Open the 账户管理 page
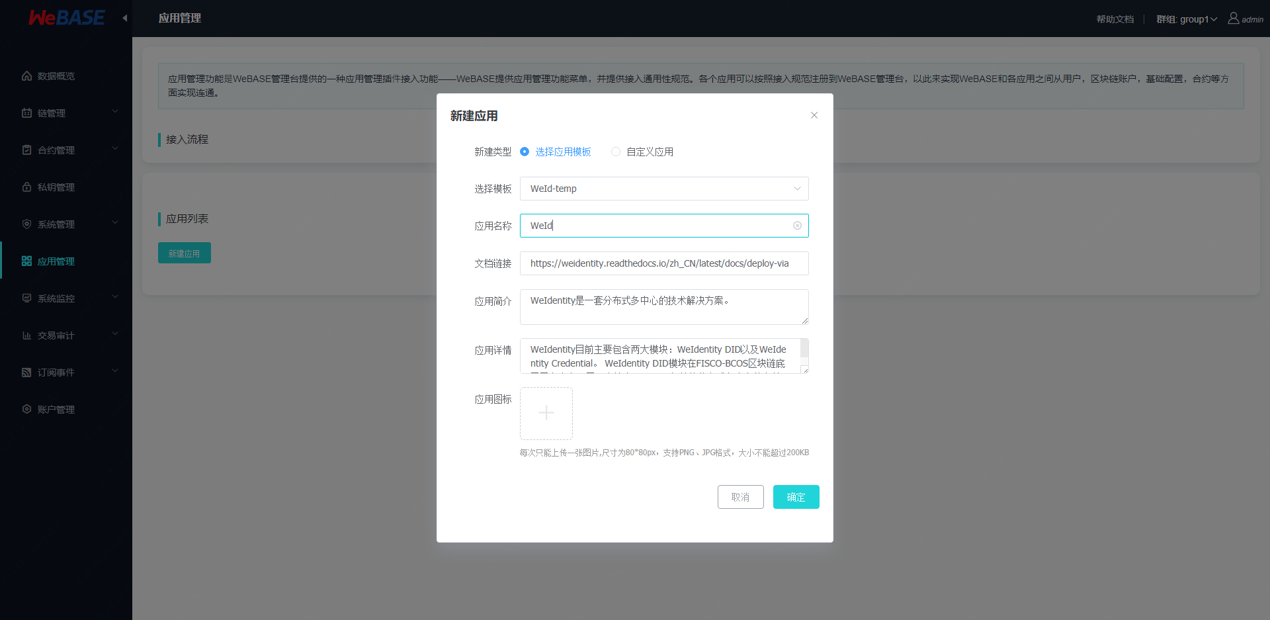 coord(56,409)
